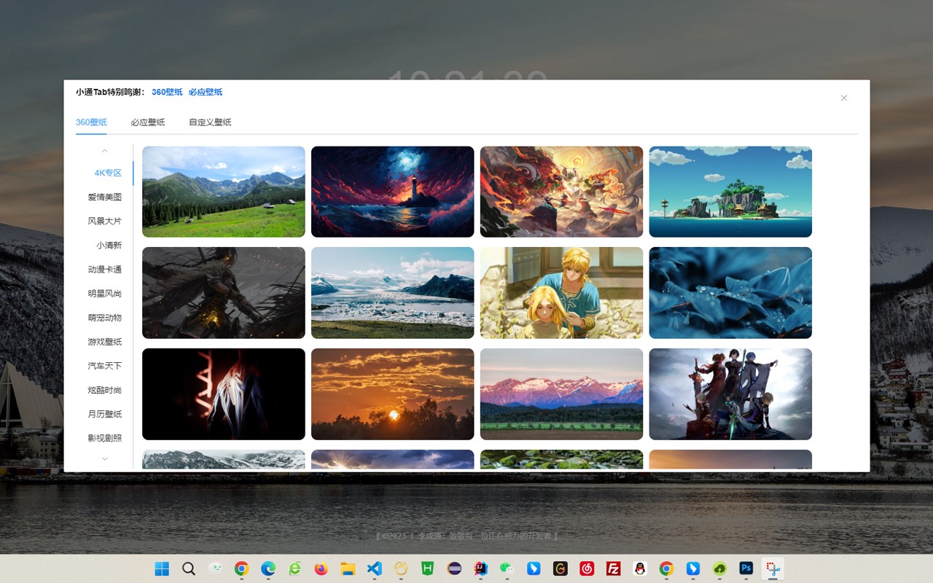Select the 汽车天下 category
Image resolution: width=933 pixels, height=583 pixels.
point(105,366)
